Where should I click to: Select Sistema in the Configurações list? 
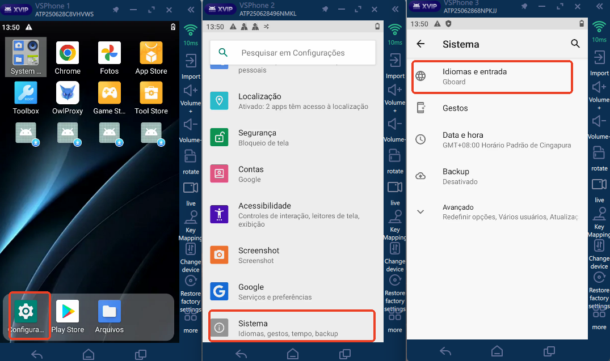[292, 328]
